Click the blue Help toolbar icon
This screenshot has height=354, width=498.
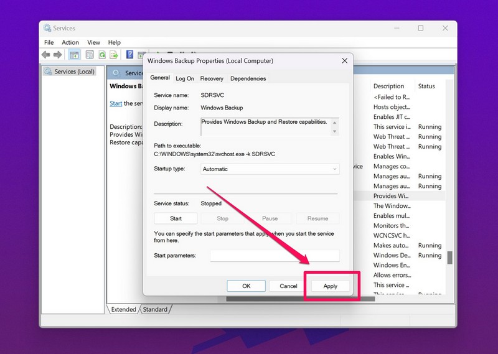[130, 55]
